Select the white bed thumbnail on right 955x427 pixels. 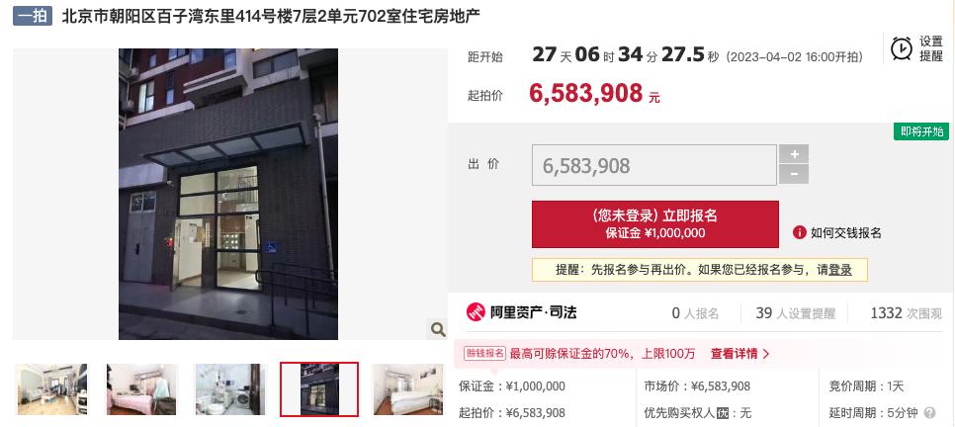[x=407, y=389]
